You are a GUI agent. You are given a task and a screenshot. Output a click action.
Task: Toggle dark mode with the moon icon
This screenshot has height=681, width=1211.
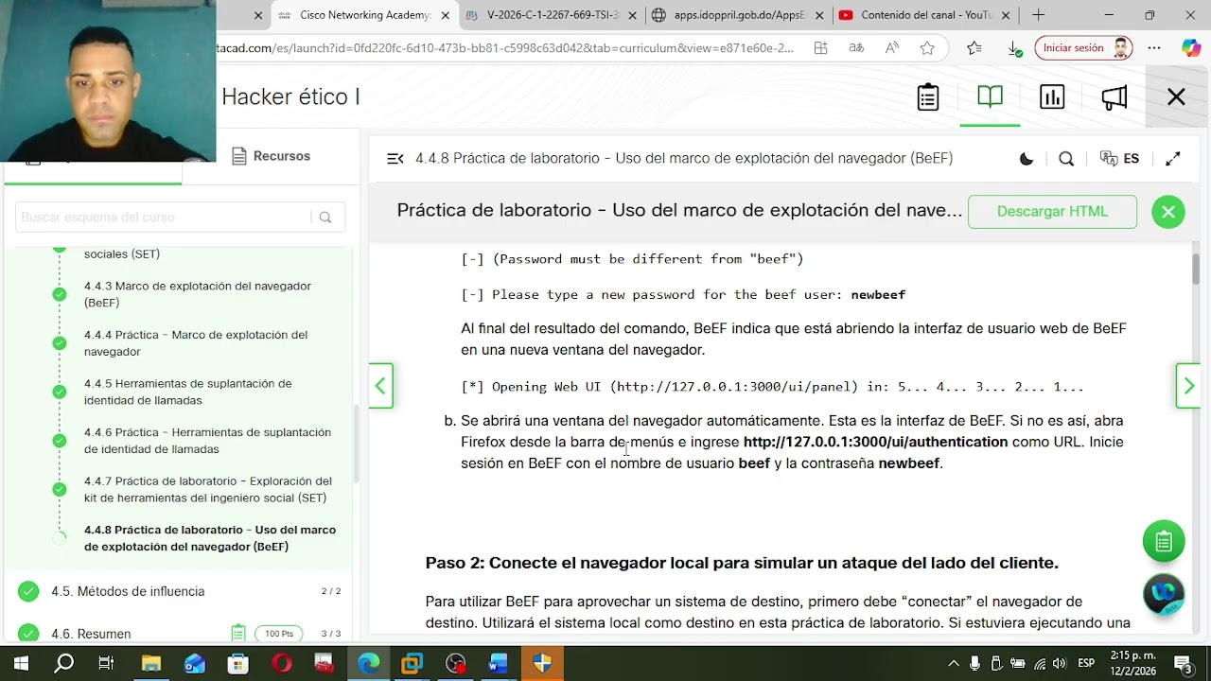click(x=1027, y=159)
